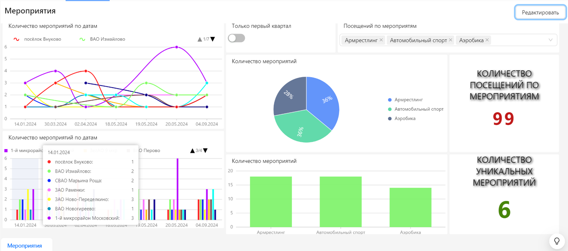Screen dimensions: 568x251
Task: Go to next legend page in bar chart
Action: [x=205, y=150]
